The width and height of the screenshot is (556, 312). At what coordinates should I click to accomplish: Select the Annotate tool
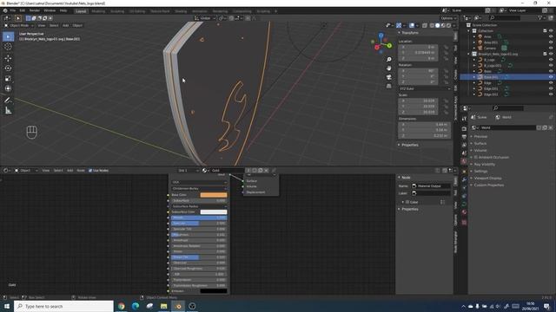pyautogui.click(x=8, y=101)
